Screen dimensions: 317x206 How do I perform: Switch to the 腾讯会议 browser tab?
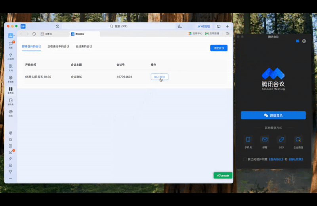84,34
